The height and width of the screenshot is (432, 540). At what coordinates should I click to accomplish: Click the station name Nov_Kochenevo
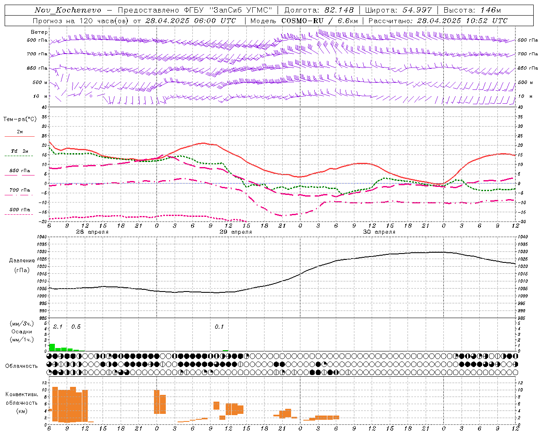68,10
